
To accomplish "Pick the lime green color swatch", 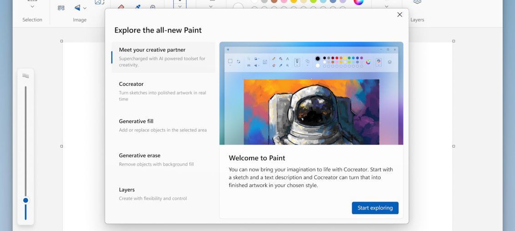I will pos(313,1).
